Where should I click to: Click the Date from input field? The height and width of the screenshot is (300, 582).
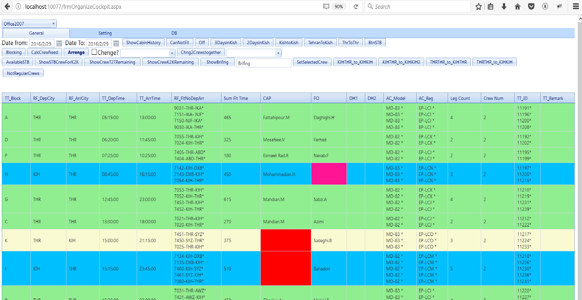click(42, 44)
